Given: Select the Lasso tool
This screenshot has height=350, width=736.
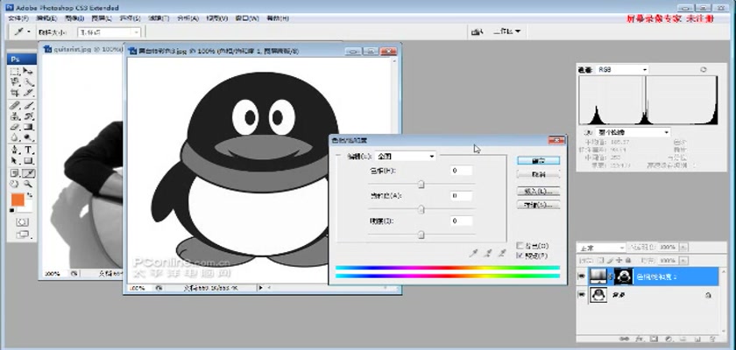Looking at the screenshot, I should (15, 82).
